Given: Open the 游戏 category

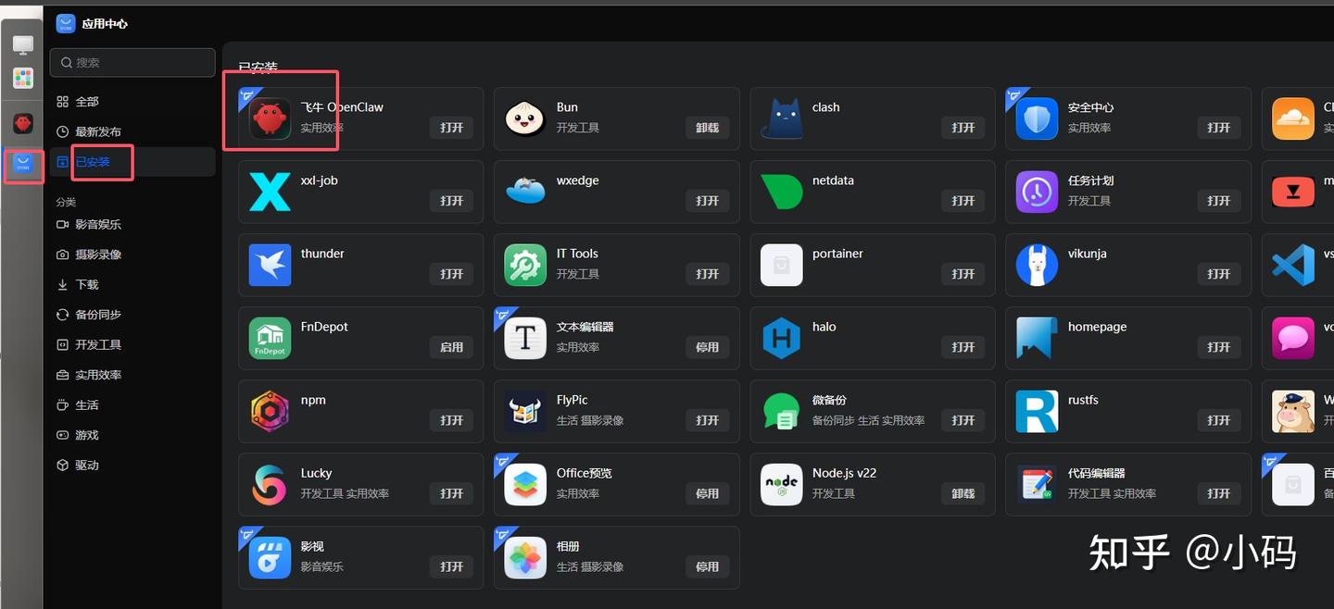Looking at the screenshot, I should [133, 435].
